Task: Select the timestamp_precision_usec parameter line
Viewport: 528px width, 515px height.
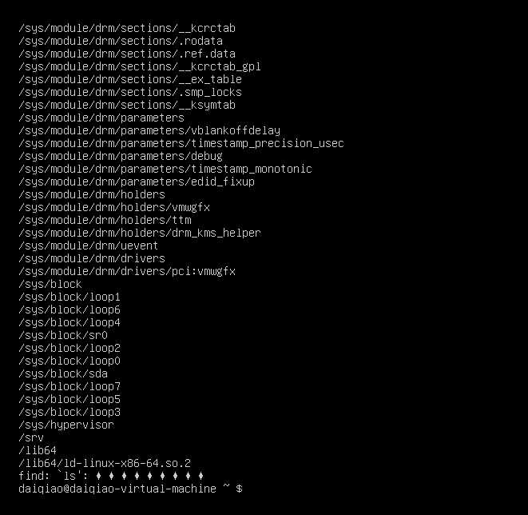Action: [x=181, y=144]
